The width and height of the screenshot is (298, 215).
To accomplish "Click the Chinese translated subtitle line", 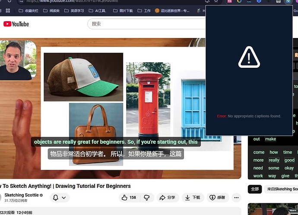I will tap(116, 154).
